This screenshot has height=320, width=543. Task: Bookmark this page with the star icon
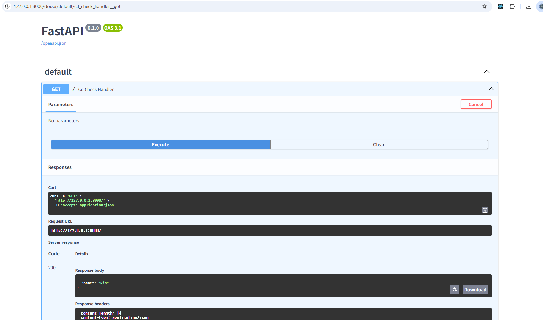tap(484, 6)
